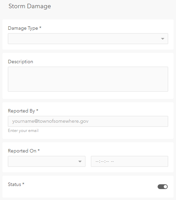Click the Damage Type label
The width and height of the screenshot is (176, 200).
tap(25, 28)
